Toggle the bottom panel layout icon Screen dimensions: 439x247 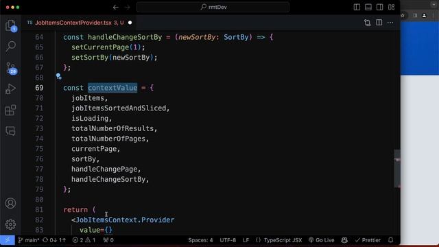pyautogui.click(x=368, y=8)
